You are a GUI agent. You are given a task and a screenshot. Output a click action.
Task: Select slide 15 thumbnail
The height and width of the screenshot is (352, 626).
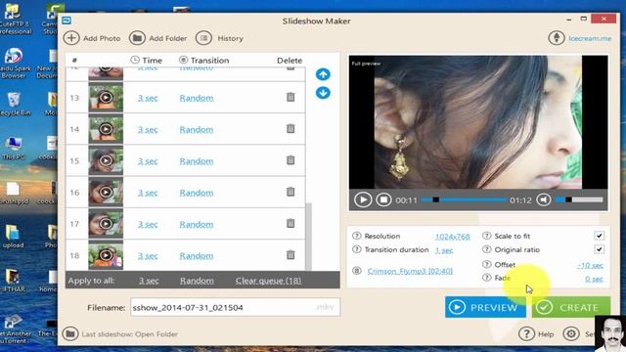click(x=106, y=160)
